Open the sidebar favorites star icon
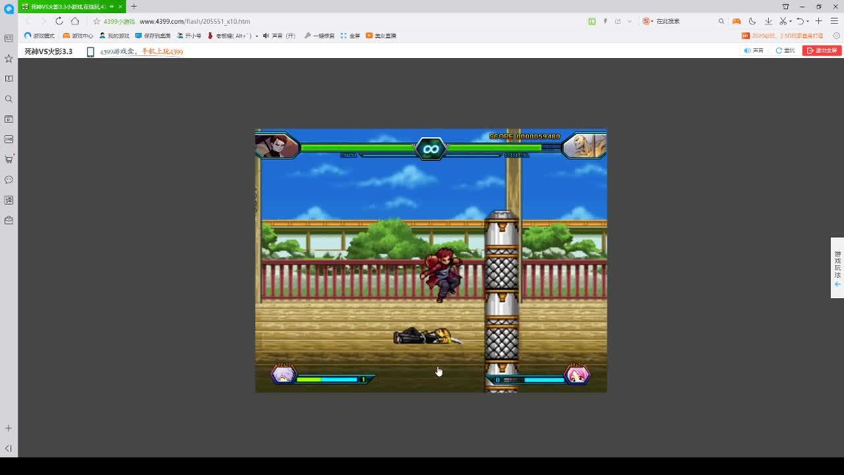844x475 pixels. (x=9, y=59)
